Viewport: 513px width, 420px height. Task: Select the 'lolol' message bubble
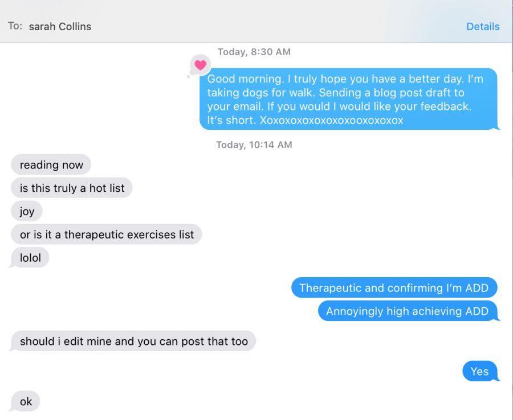coord(31,258)
